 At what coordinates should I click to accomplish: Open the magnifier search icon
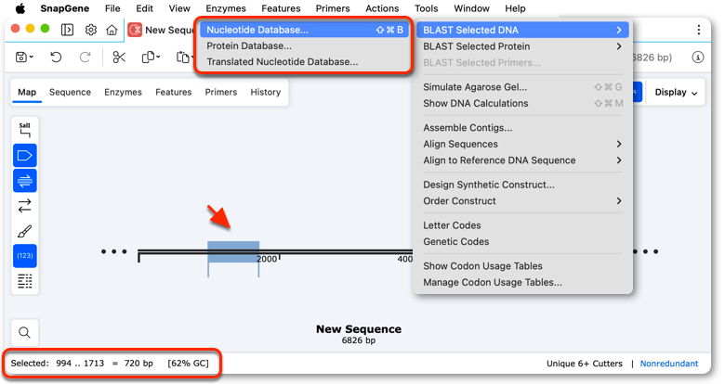coord(24,332)
